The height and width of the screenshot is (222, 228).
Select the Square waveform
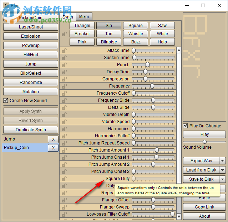click(136, 26)
